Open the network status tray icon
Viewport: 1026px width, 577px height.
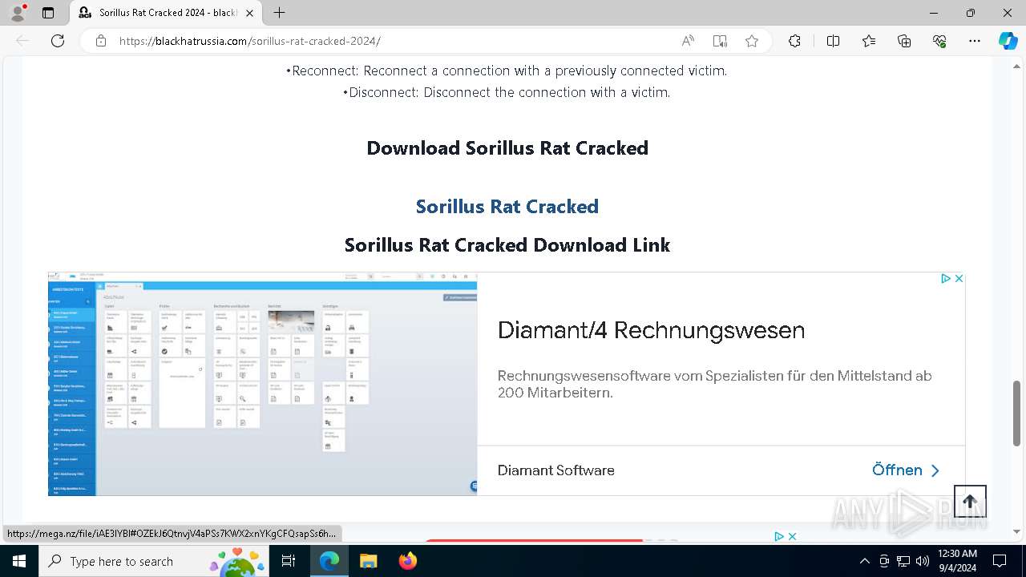(x=903, y=561)
